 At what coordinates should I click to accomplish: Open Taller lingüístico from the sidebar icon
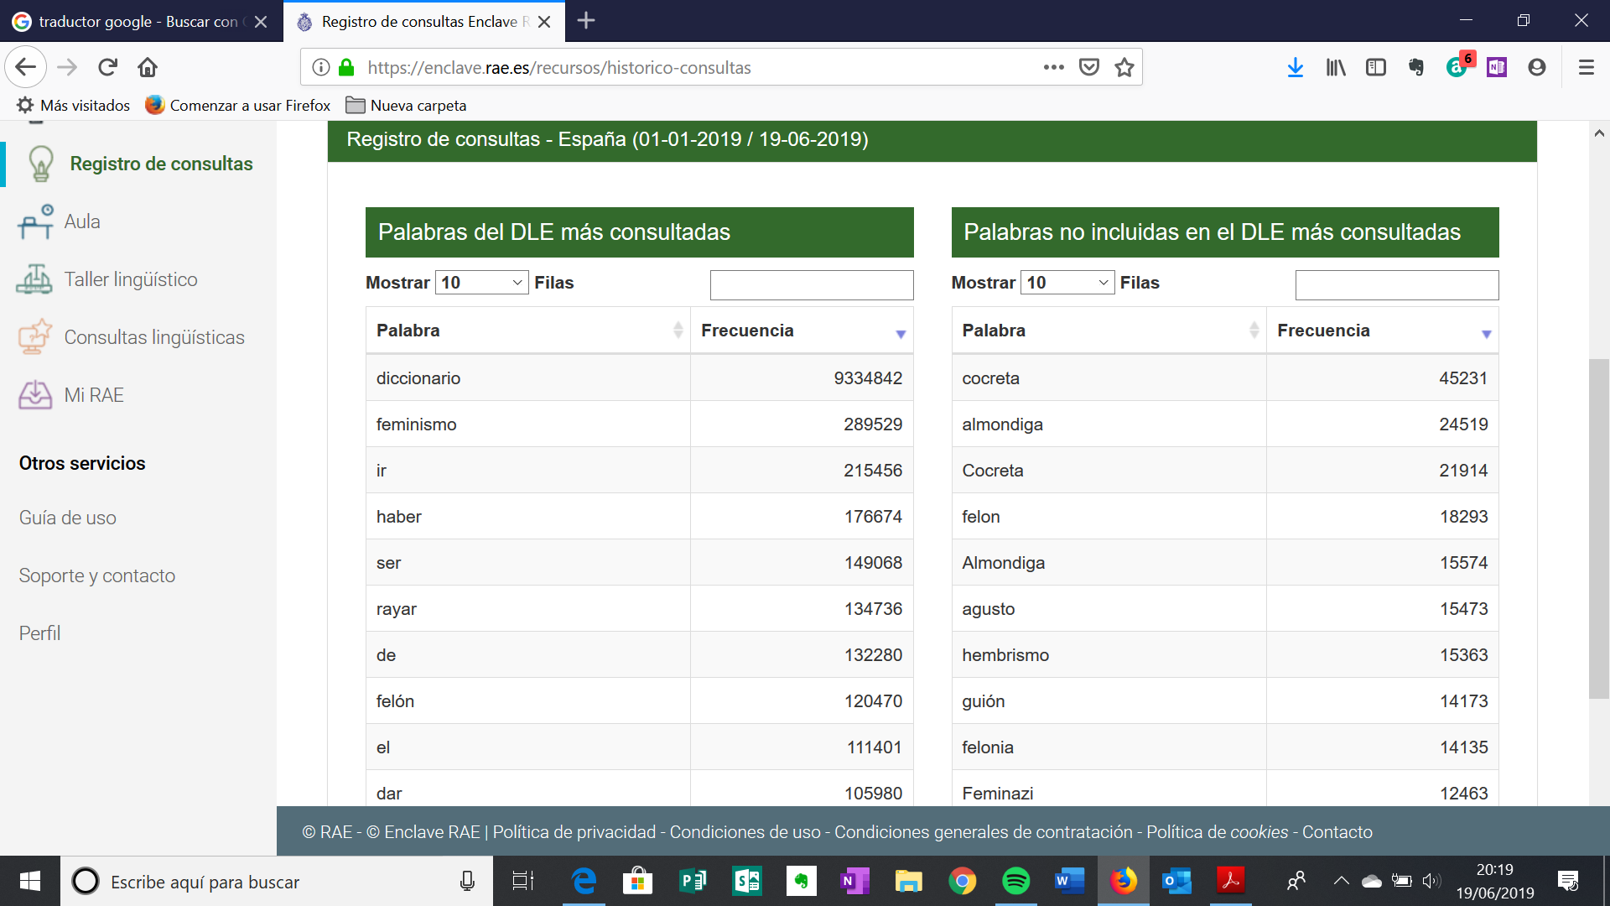(34, 279)
